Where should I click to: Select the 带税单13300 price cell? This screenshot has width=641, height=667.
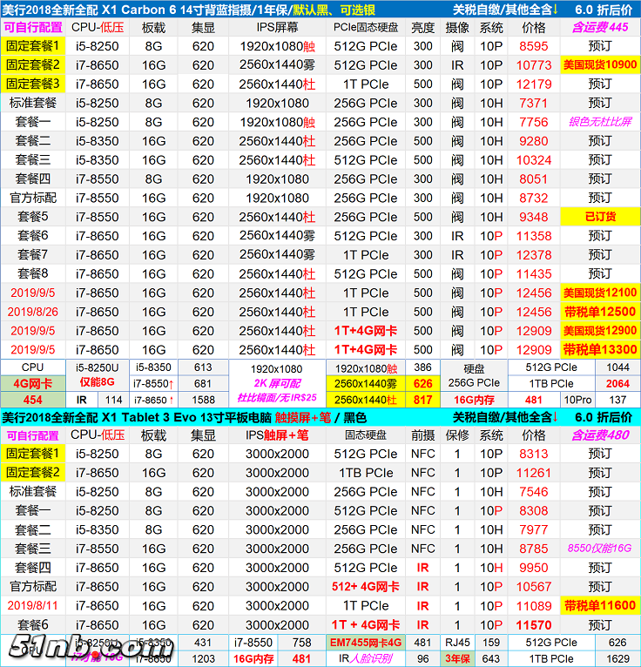pyautogui.click(x=599, y=350)
